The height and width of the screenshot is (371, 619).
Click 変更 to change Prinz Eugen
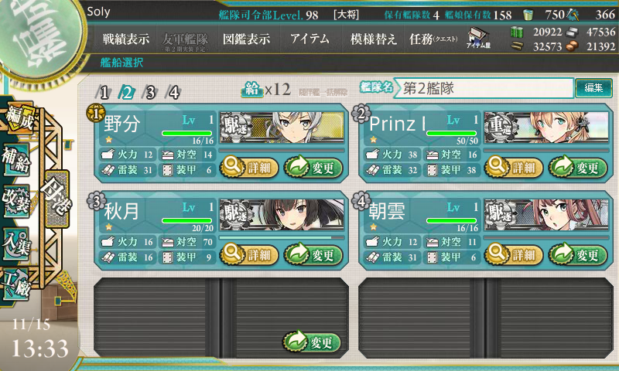[x=577, y=168]
